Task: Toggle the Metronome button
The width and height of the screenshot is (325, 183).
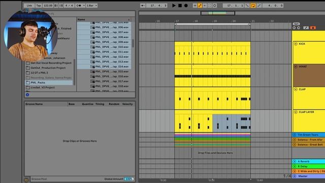Action: 79,6
